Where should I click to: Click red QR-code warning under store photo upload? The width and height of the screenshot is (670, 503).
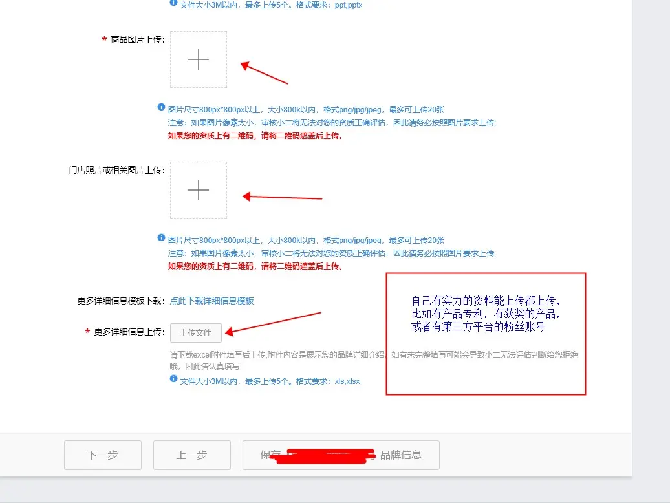pos(255,266)
